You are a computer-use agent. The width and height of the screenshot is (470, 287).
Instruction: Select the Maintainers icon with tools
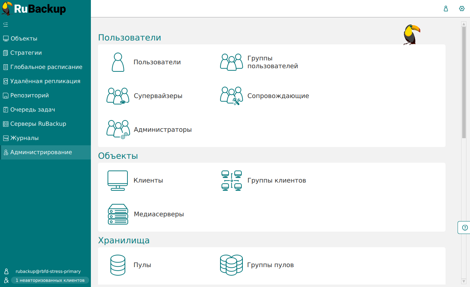231,96
